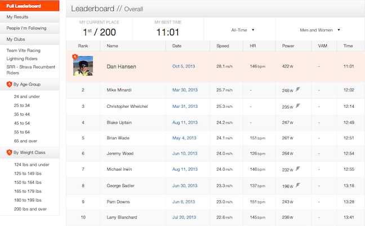Screen dimensions: 365x226
Task: Select the Full Leaderboard tab
Action: [29, 6]
